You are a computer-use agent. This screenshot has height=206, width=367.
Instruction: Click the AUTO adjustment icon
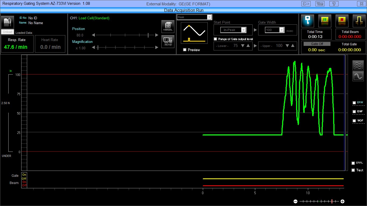tap(168, 42)
